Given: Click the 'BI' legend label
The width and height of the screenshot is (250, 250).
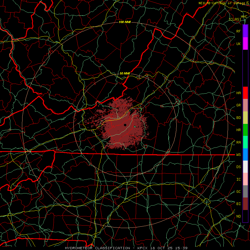Looking at the screenshot, I should pos(239,204).
